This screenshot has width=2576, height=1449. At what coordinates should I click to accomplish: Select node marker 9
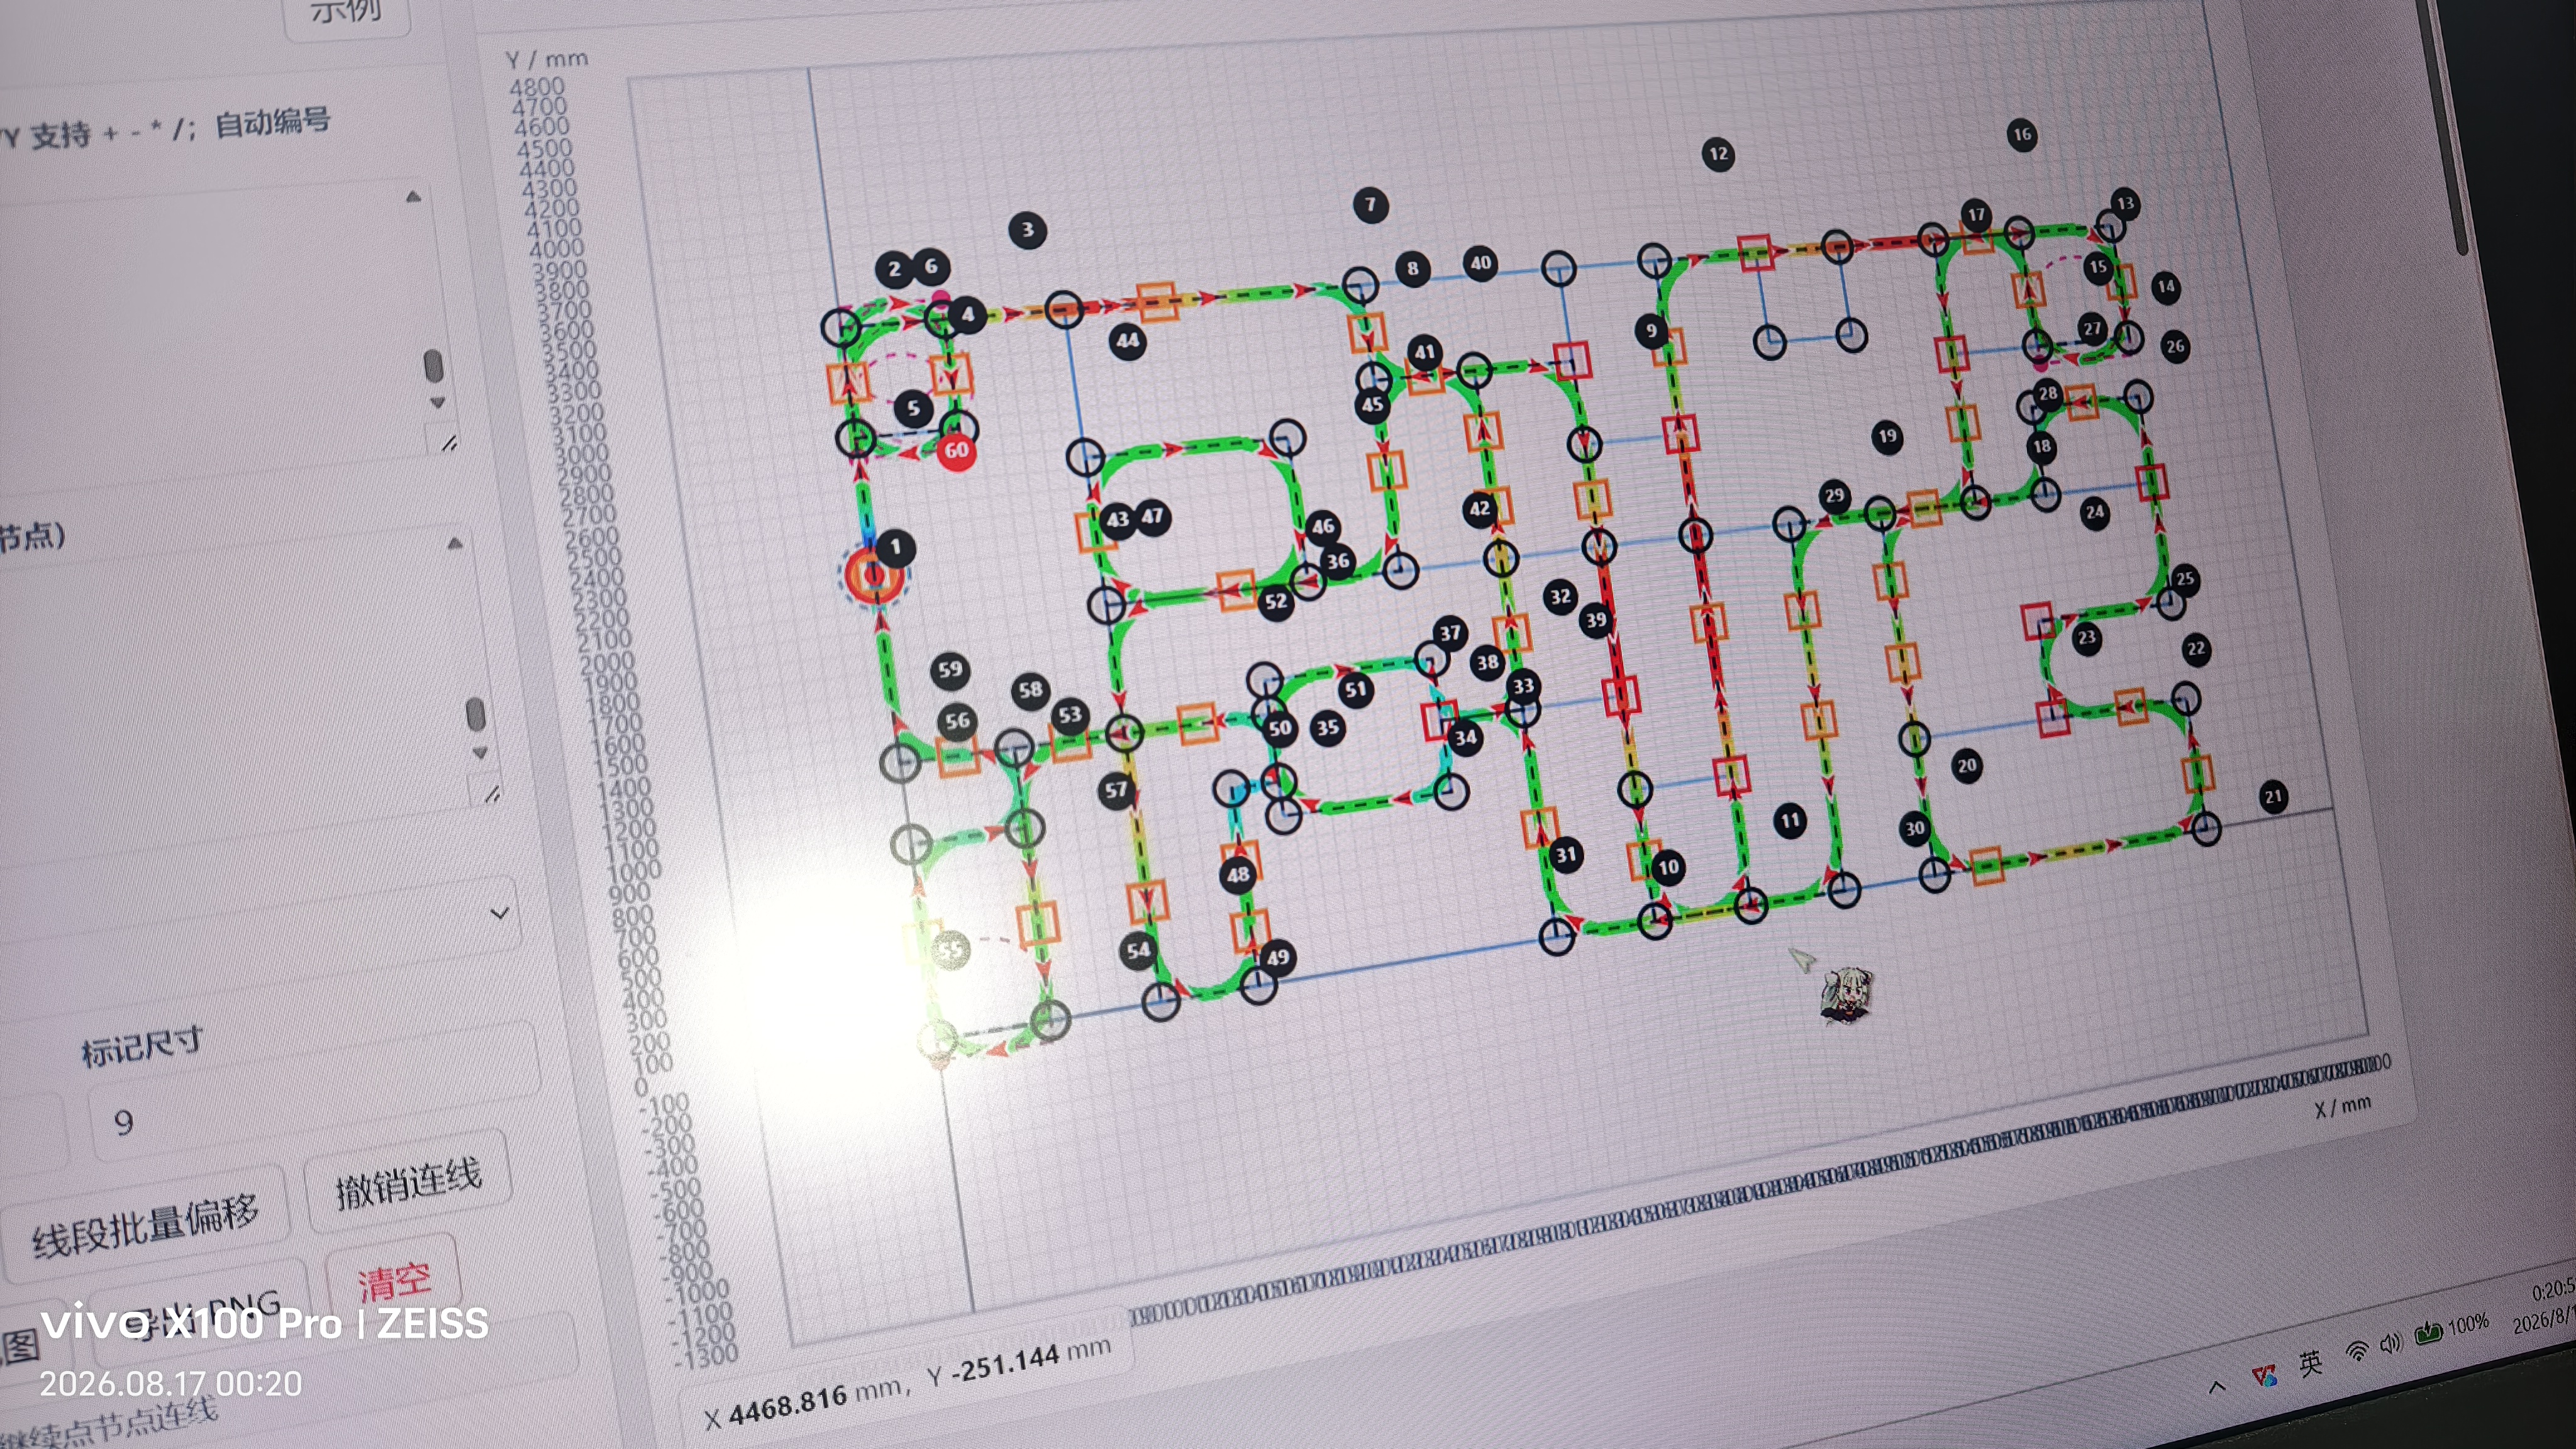[x=1651, y=330]
